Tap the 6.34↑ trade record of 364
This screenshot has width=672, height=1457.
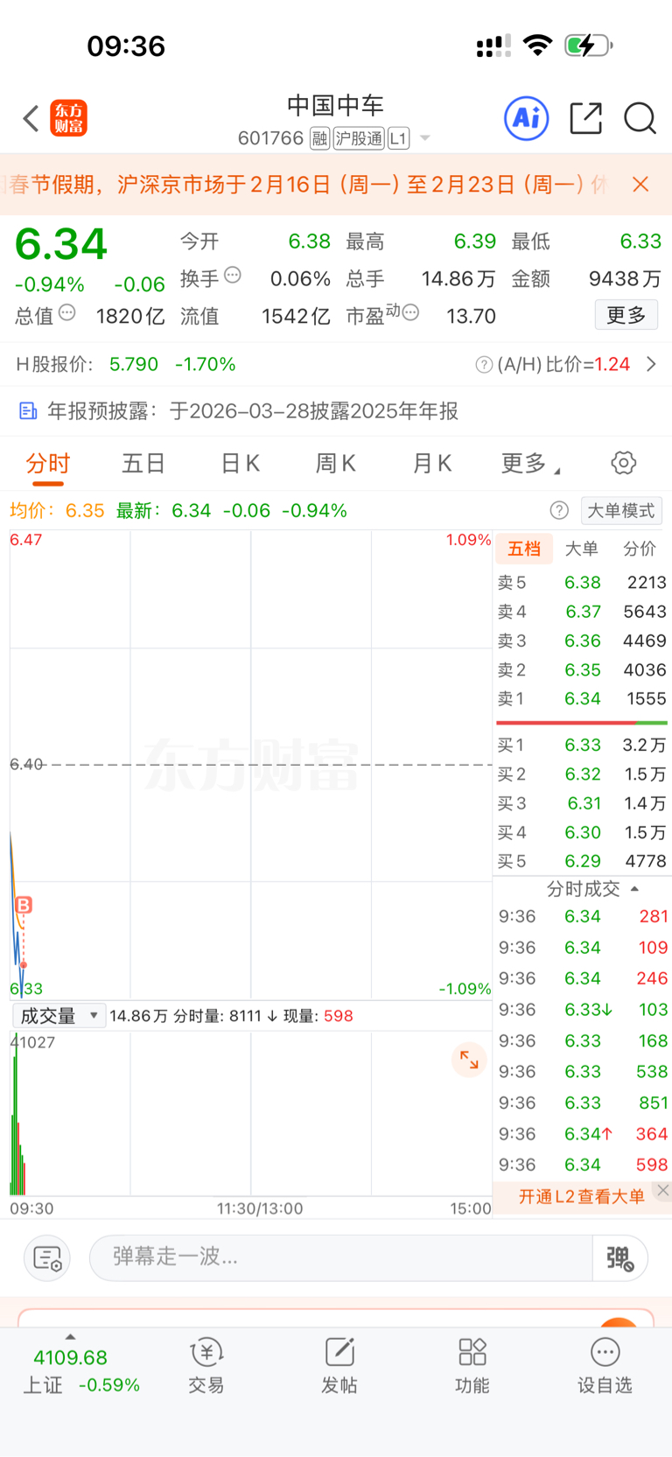tap(582, 1134)
